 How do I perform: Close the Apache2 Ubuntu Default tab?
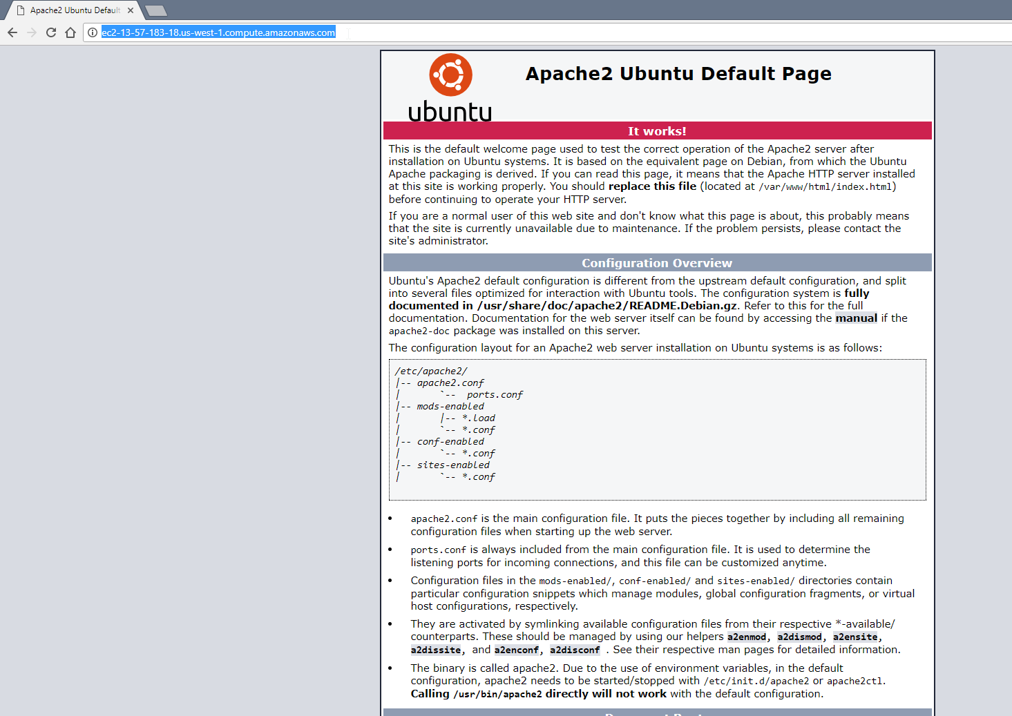[130, 10]
